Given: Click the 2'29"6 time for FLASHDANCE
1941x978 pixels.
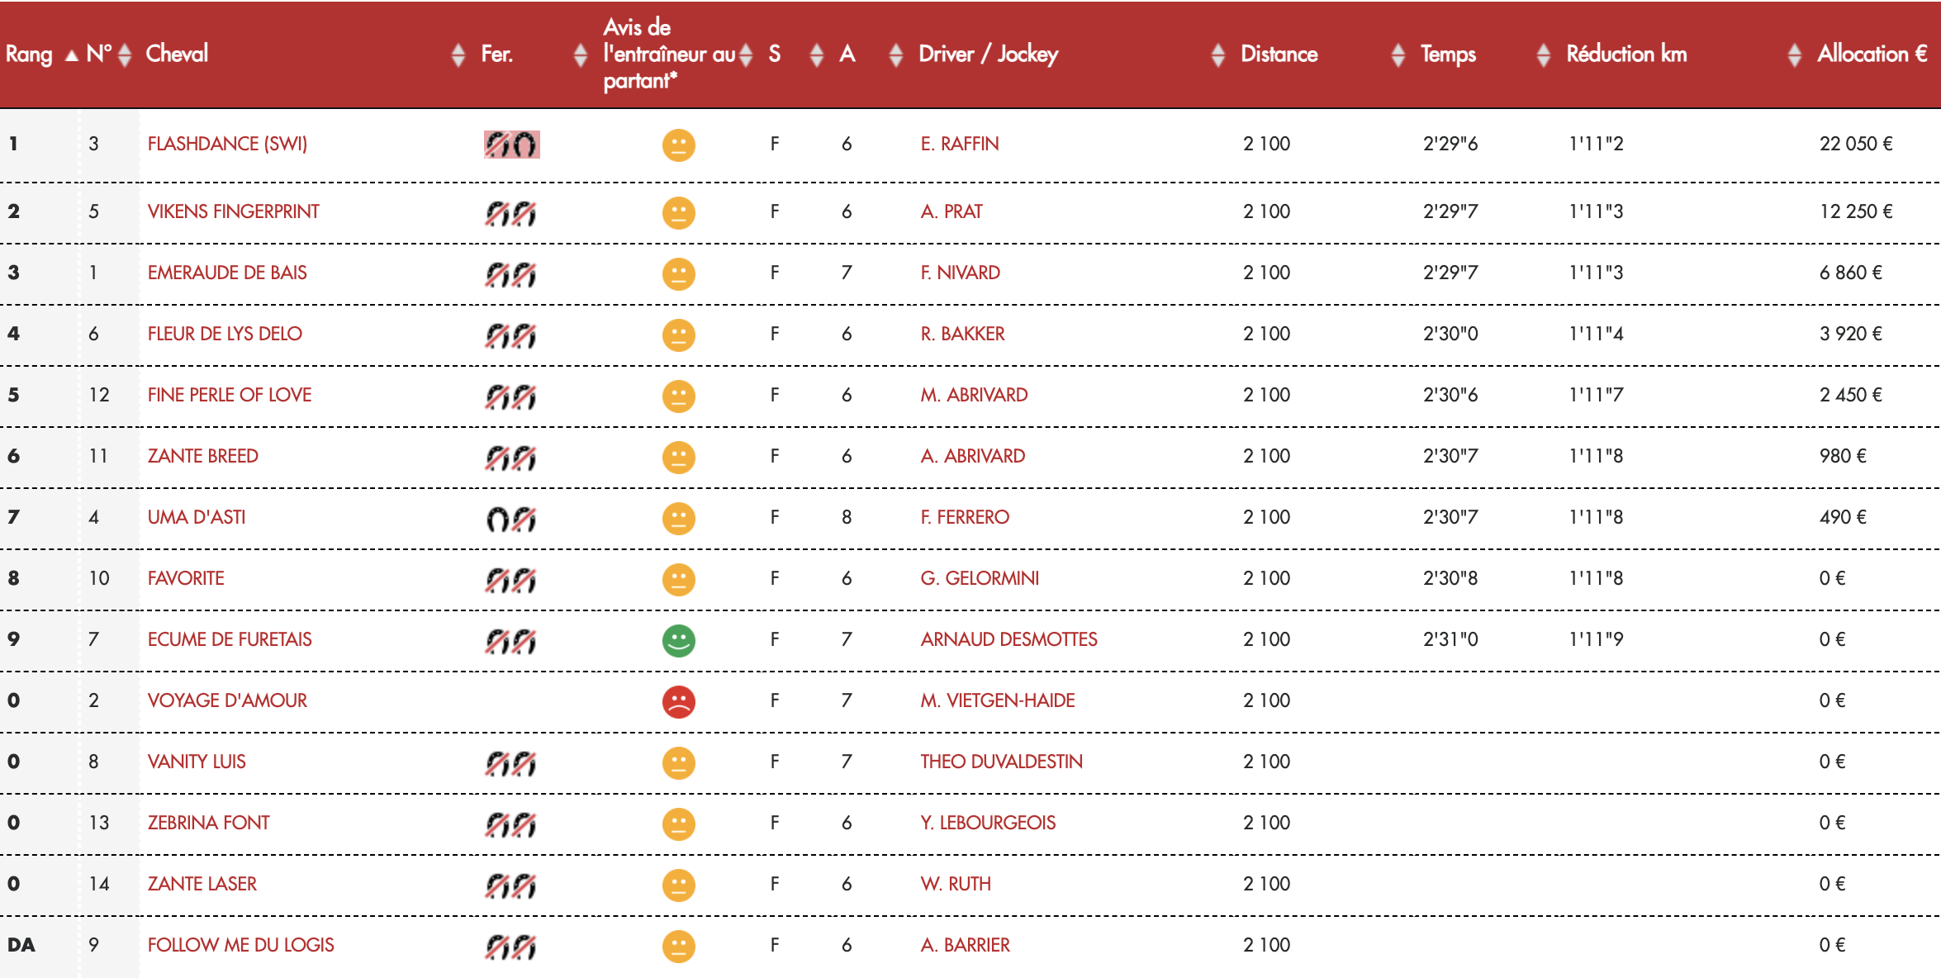Looking at the screenshot, I should click(1450, 144).
